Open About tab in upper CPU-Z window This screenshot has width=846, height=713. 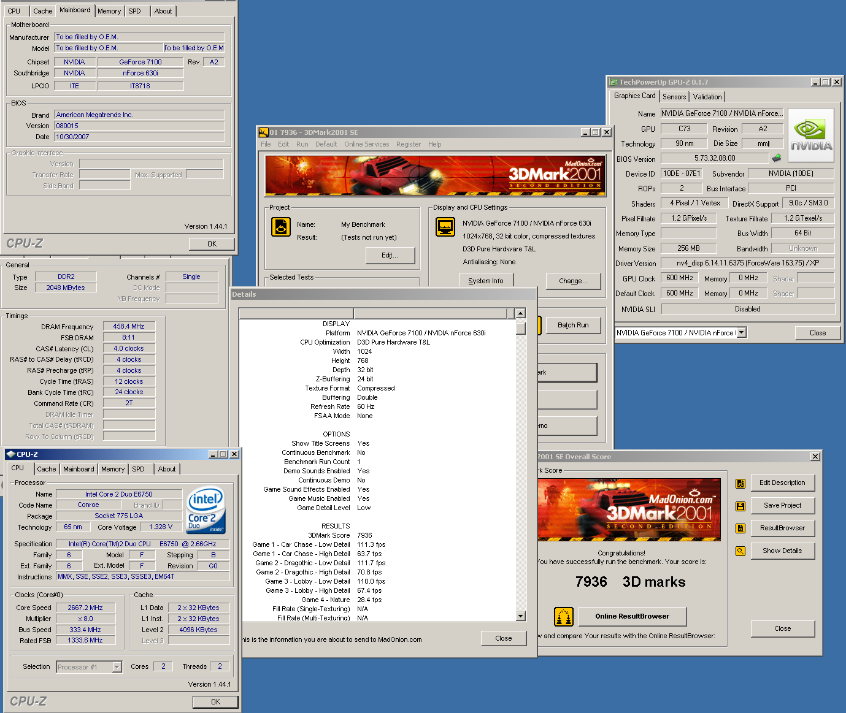click(x=163, y=11)
